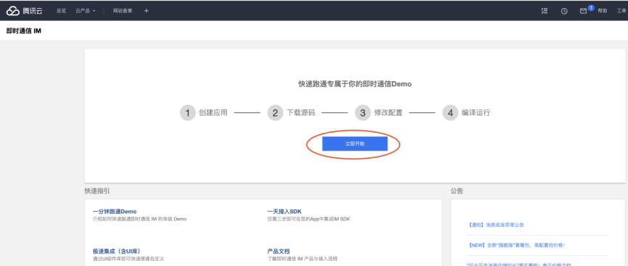This screenshot has height=266, width=628.
Task: Open the 工单 tickets menu
Action: pyautogui.click(x=621, y=11)
